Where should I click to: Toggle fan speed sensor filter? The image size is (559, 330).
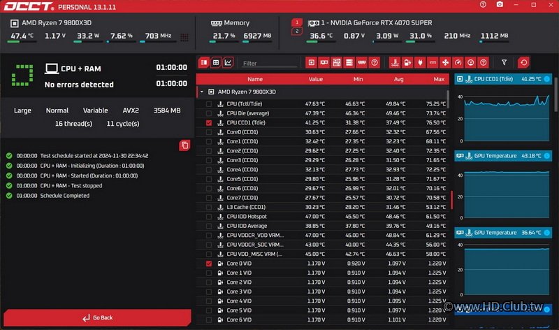click(445, 62)
